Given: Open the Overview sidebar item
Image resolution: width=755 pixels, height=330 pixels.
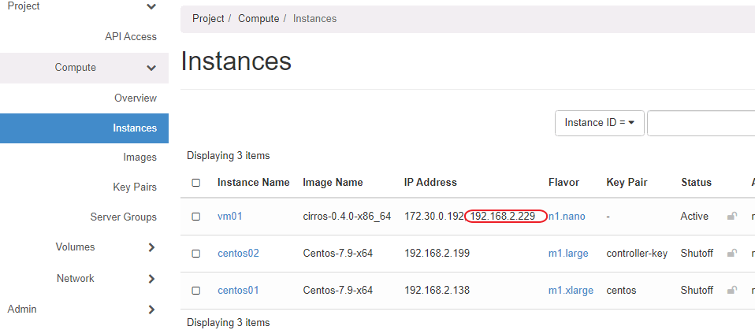Looking at the screenshot, I should 136,98.
